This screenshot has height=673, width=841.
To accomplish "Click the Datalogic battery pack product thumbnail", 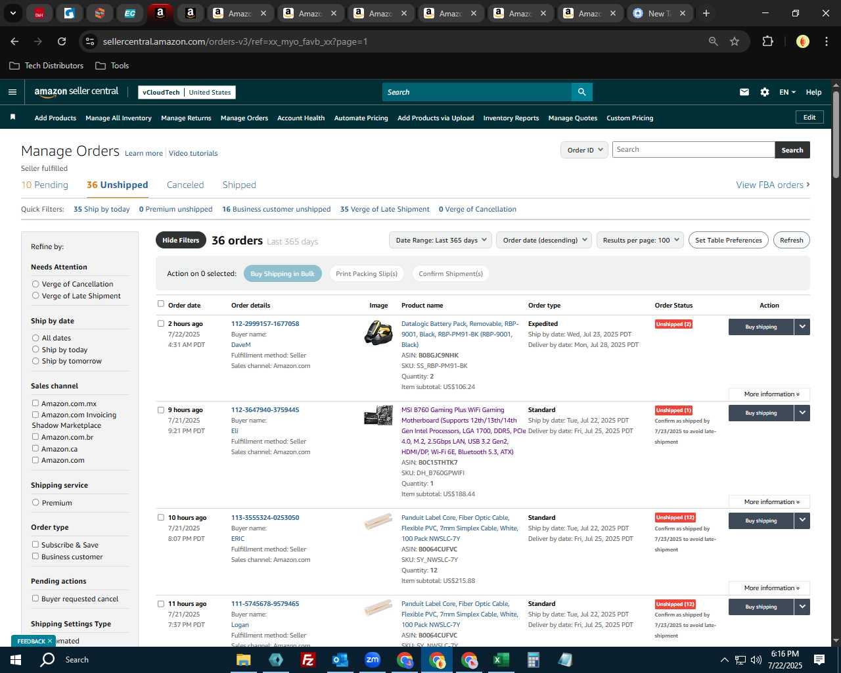I will (378, 333).
